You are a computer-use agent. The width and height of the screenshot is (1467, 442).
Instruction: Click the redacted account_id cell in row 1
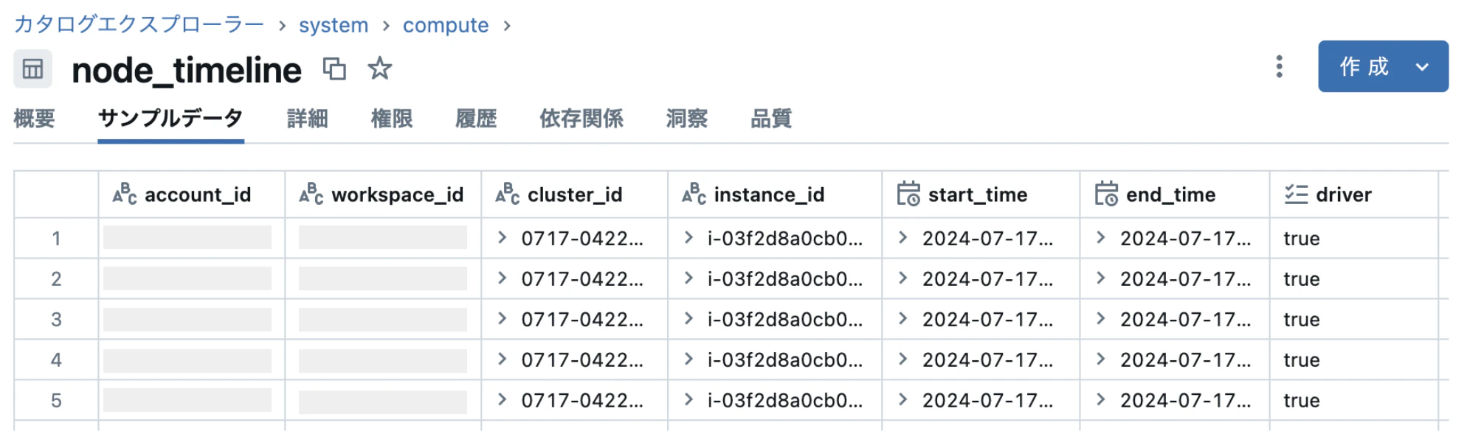(187, 237)
